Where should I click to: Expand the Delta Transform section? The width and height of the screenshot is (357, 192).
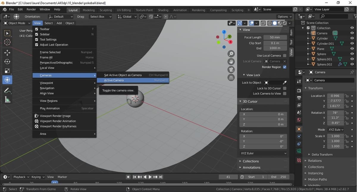click(322, 154)
